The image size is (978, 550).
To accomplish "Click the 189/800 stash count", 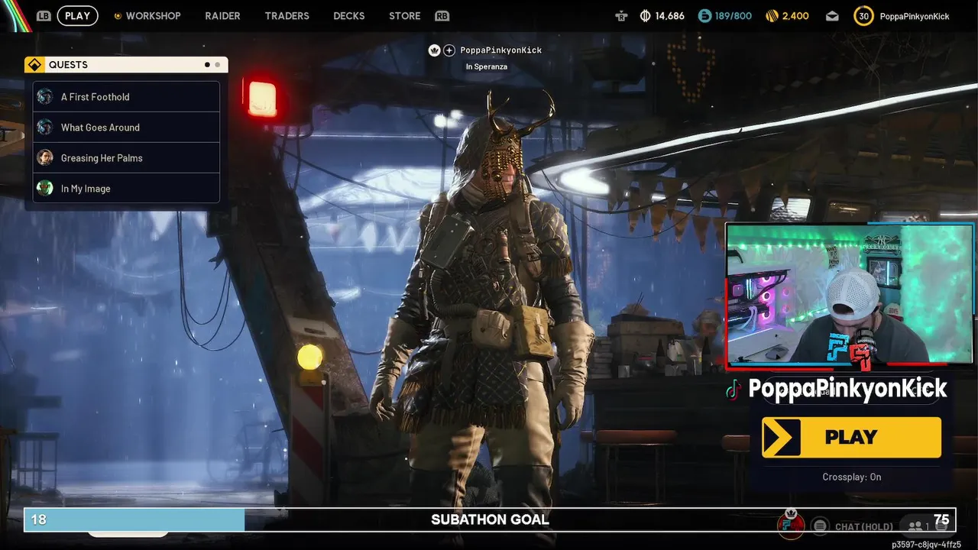I will coord(733,16).
